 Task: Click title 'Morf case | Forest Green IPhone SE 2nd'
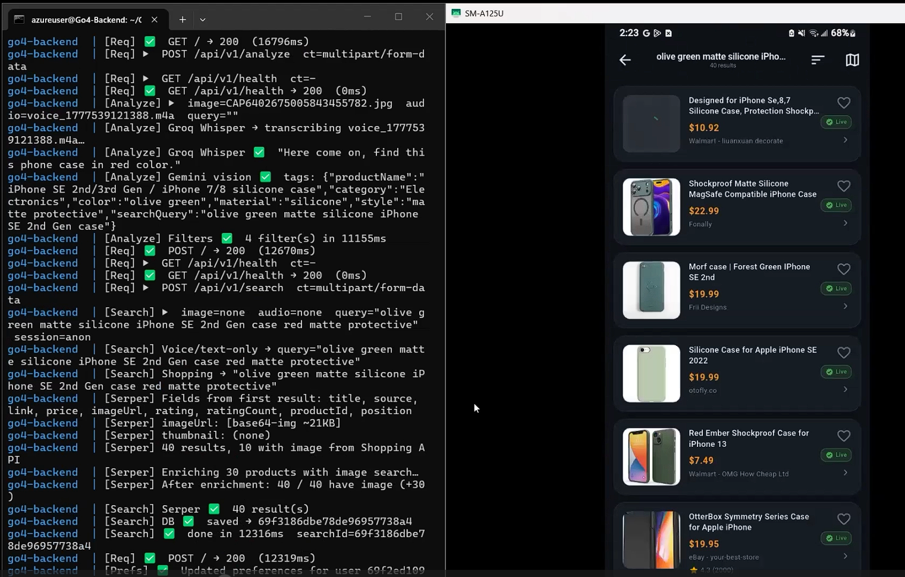pos(749,272)
